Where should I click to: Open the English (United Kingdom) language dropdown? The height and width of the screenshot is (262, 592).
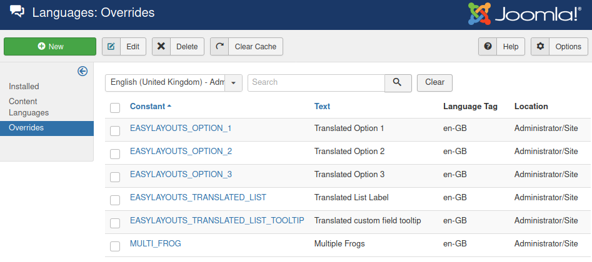tap(173, 82)
